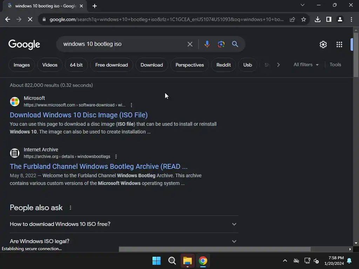359x269 pixels.
Task: Share this page icon in address bar
Action: click(292, 20)
